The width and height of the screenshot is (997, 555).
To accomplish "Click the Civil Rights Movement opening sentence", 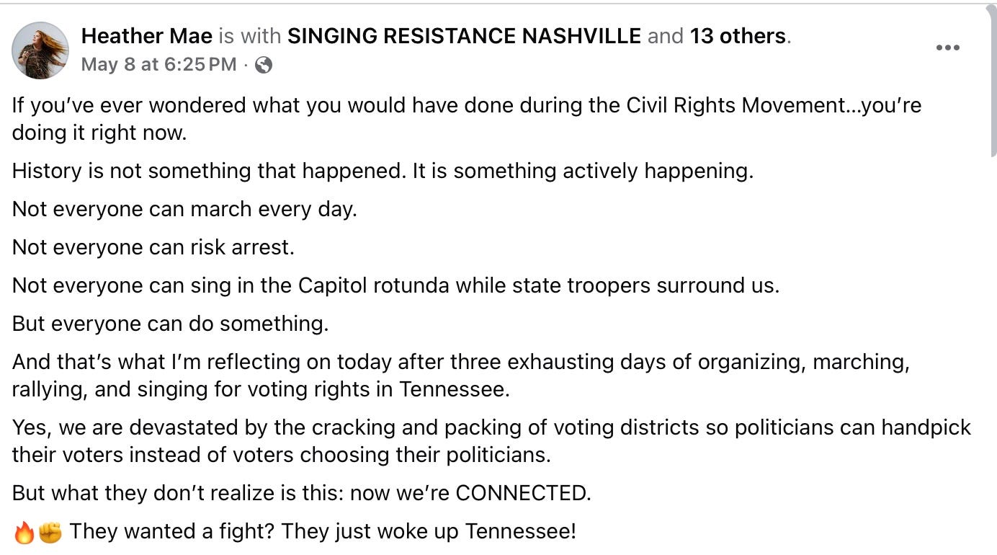I will tap(467, 119).
